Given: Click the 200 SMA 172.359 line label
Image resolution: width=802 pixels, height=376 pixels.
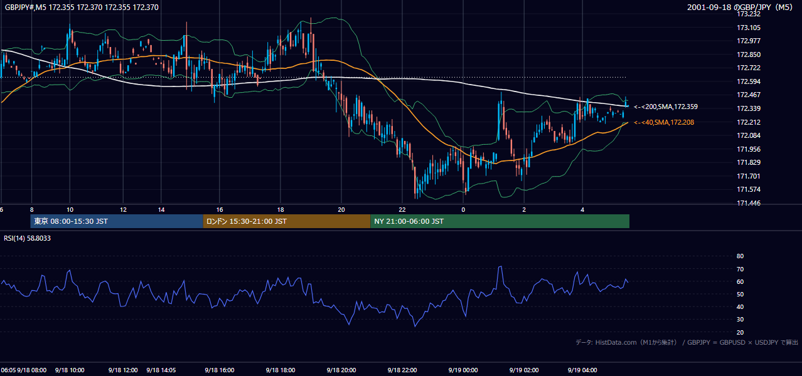Looking at the screenshot, I should click(666, 107).
